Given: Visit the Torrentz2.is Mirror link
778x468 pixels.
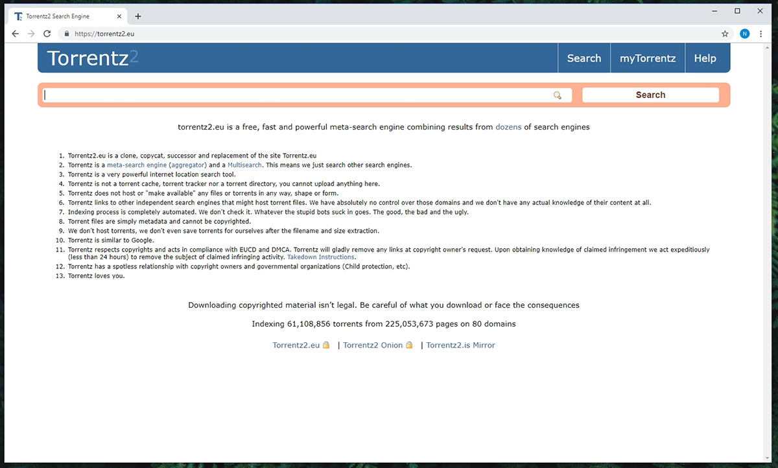Looking at the screenshot, I should [x=460, y=345].
